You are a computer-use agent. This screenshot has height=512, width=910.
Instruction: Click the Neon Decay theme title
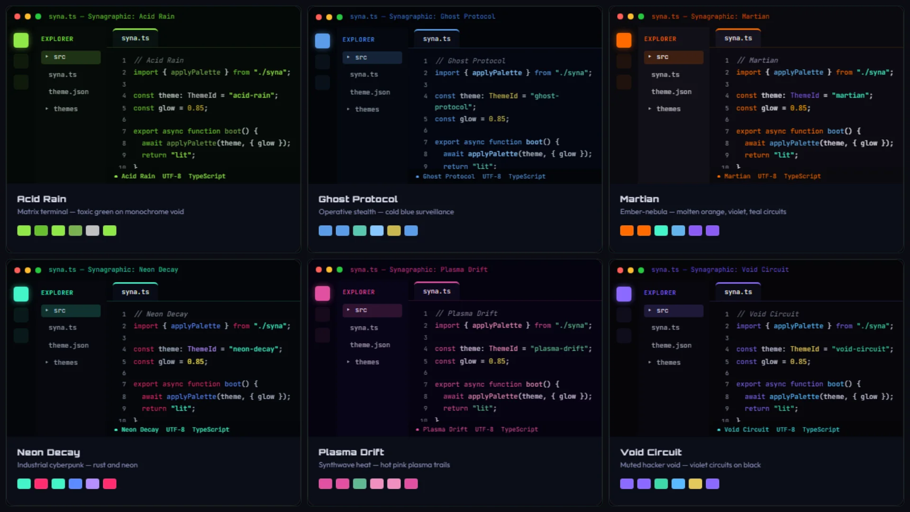pos(49,452)
